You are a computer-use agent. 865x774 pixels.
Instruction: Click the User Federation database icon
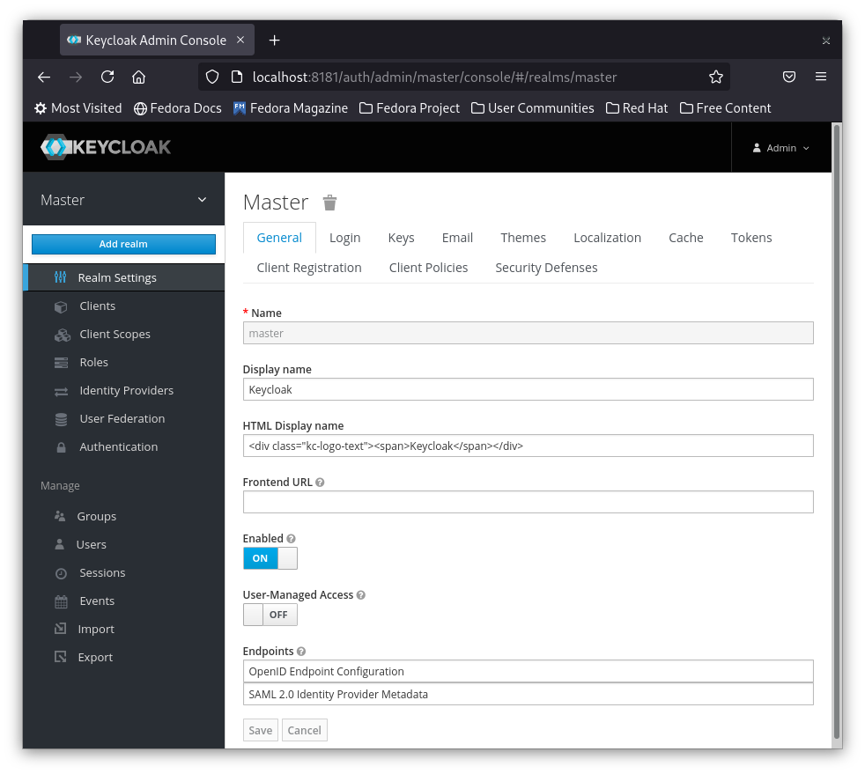[61, 419]
